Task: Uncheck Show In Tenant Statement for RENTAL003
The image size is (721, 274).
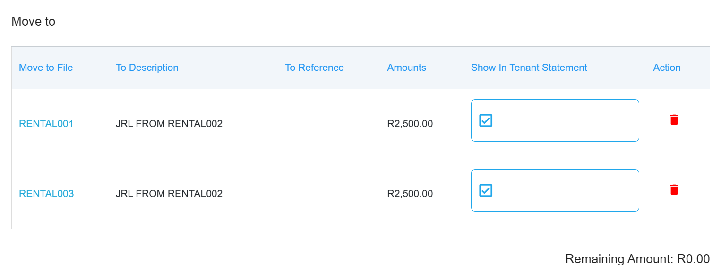Action: coord(486,190)
